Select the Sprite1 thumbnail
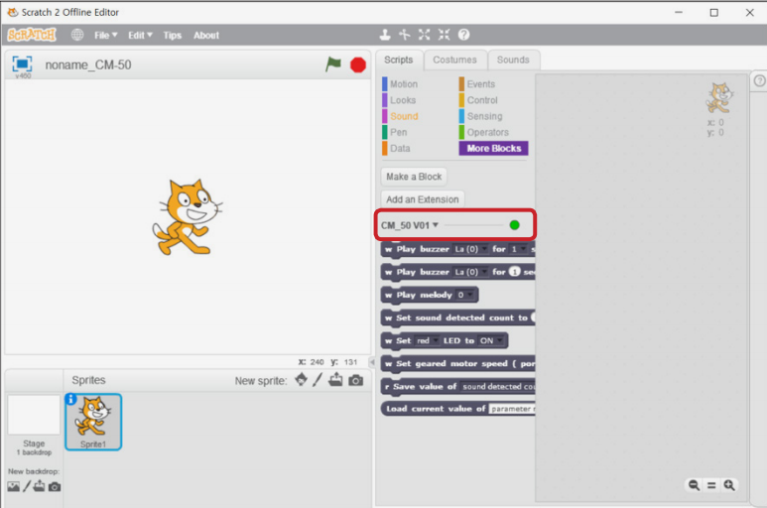This screenshot has height=508, width=767. tap(93, 422)
